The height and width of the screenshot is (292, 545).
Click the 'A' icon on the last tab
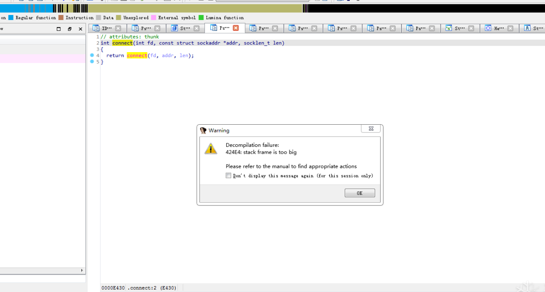coord(527,28)
